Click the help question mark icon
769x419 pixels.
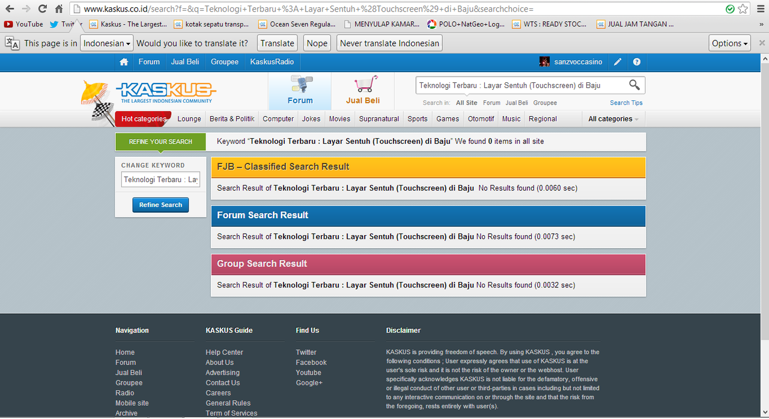pyautogui.click(x=637, y=62)
